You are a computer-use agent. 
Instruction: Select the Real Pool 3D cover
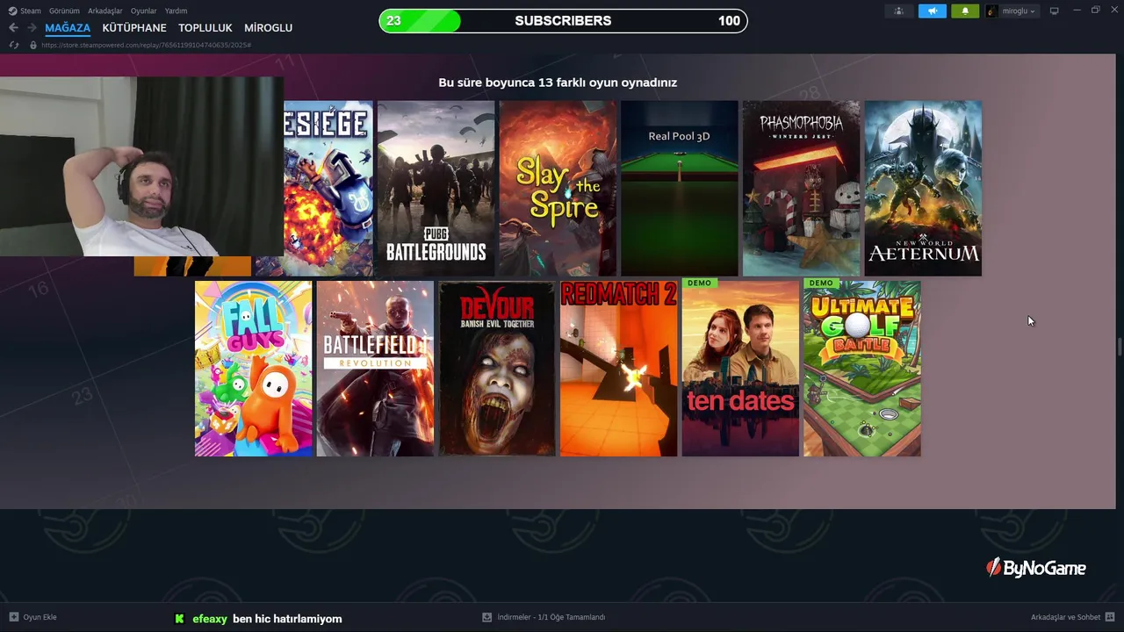[680, 188]
